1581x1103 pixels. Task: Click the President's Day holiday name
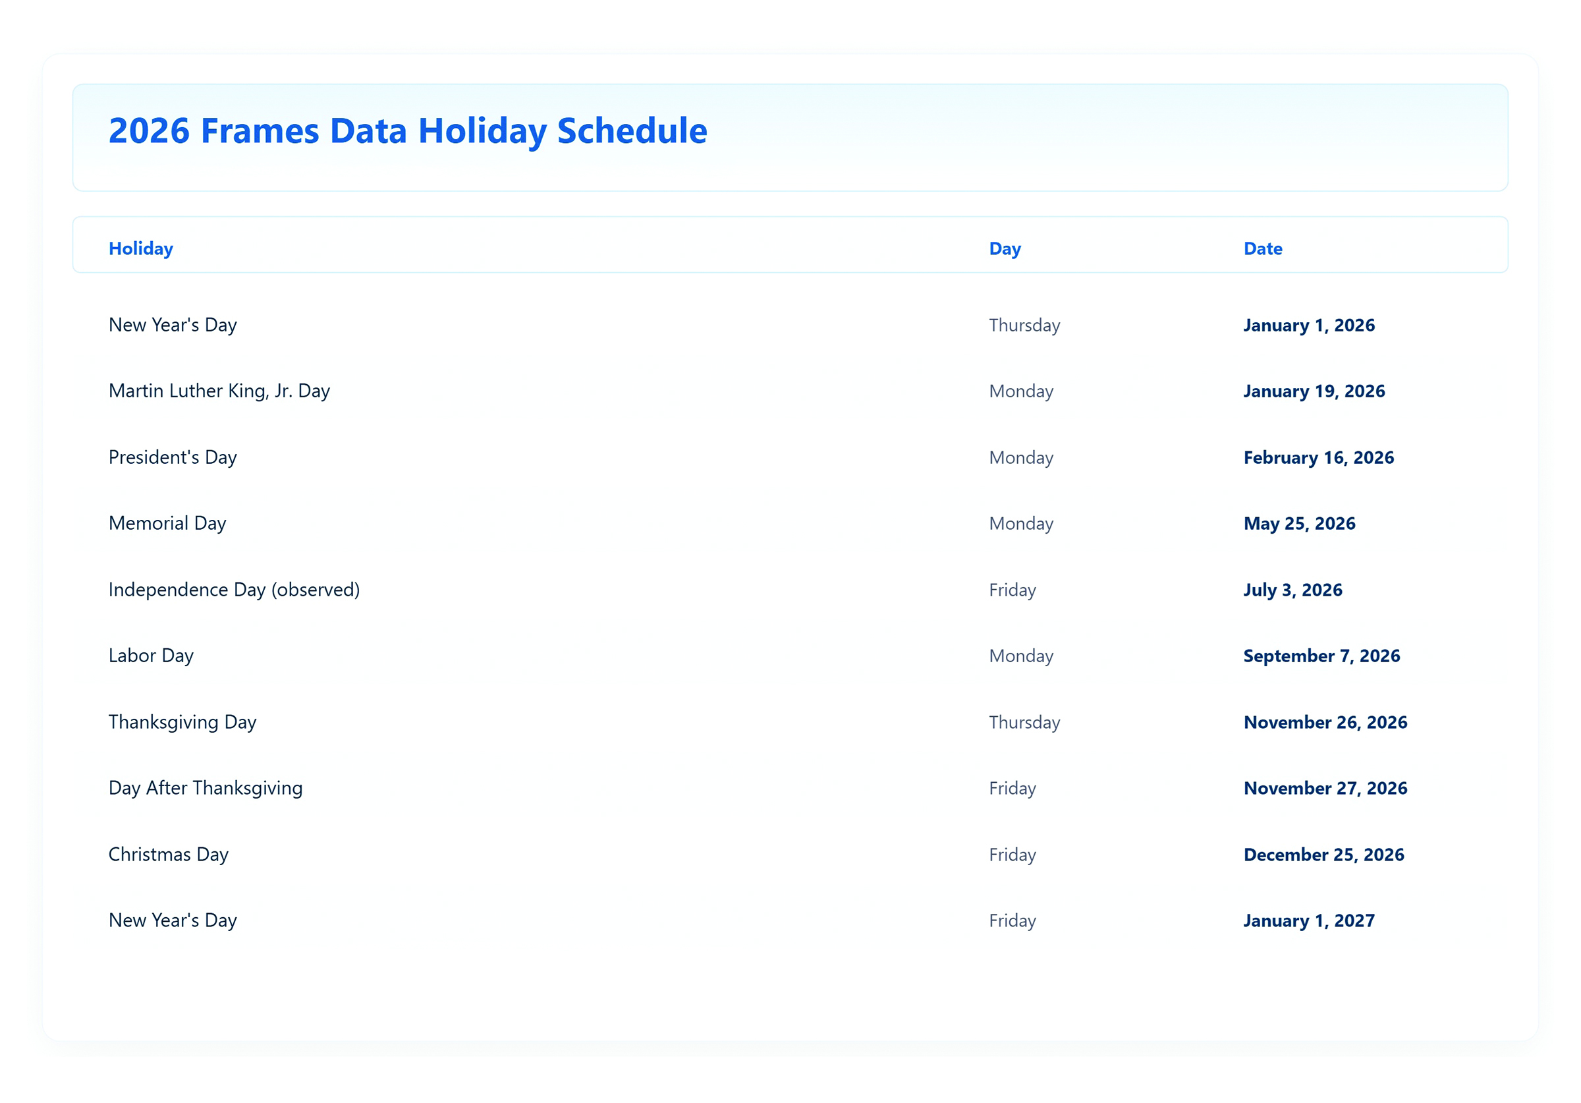click(172, 457)
